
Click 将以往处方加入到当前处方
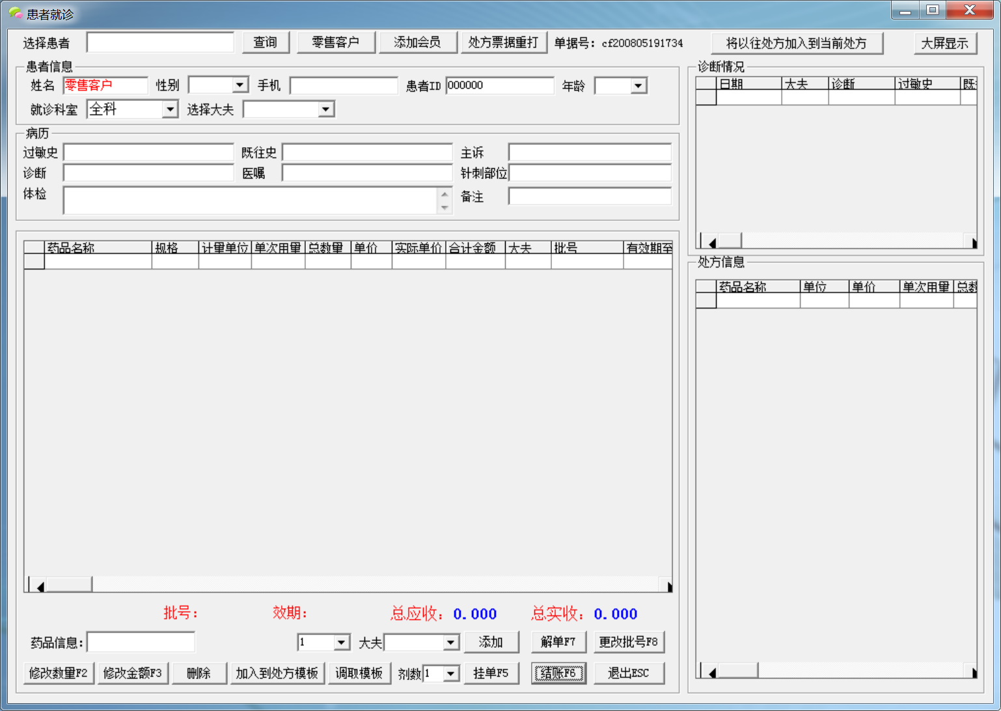coord(797,42)
